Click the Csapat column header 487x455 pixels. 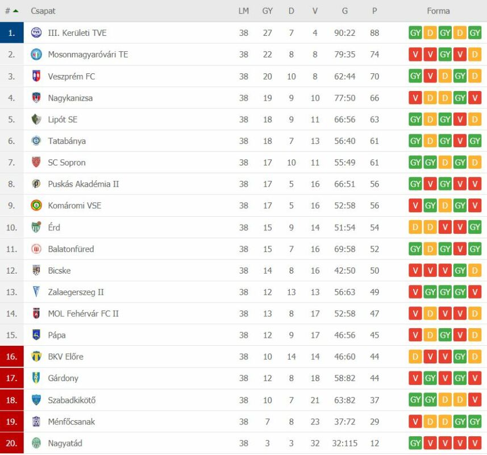tap(43, 11)
